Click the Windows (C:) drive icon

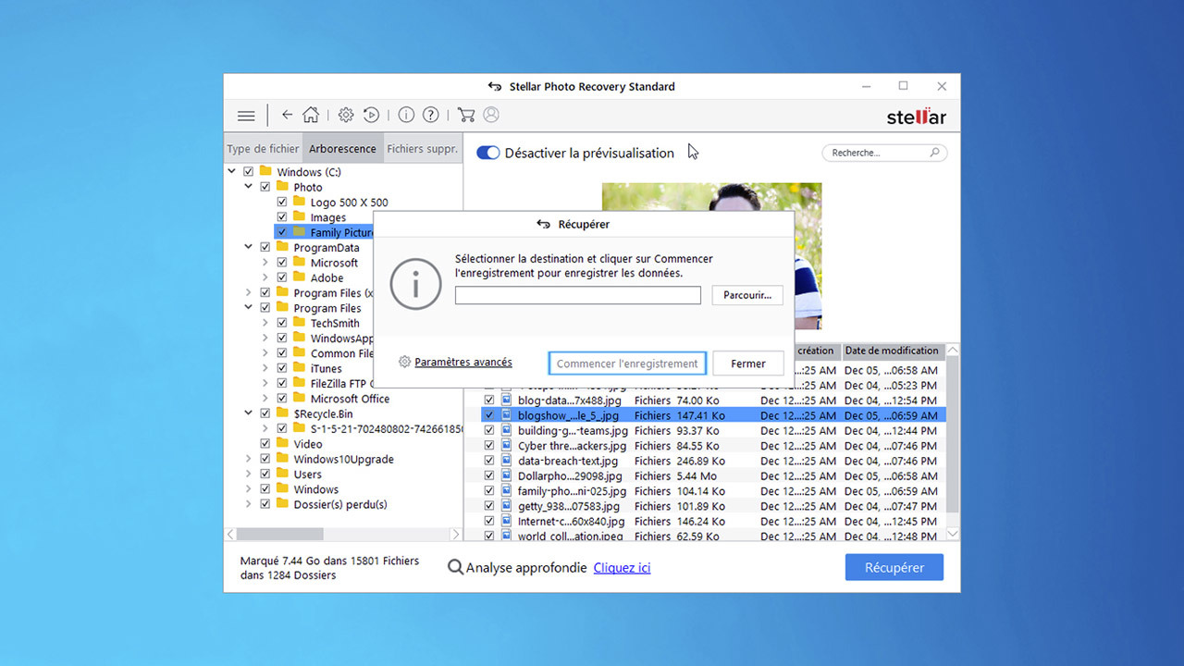coord(265,171)
